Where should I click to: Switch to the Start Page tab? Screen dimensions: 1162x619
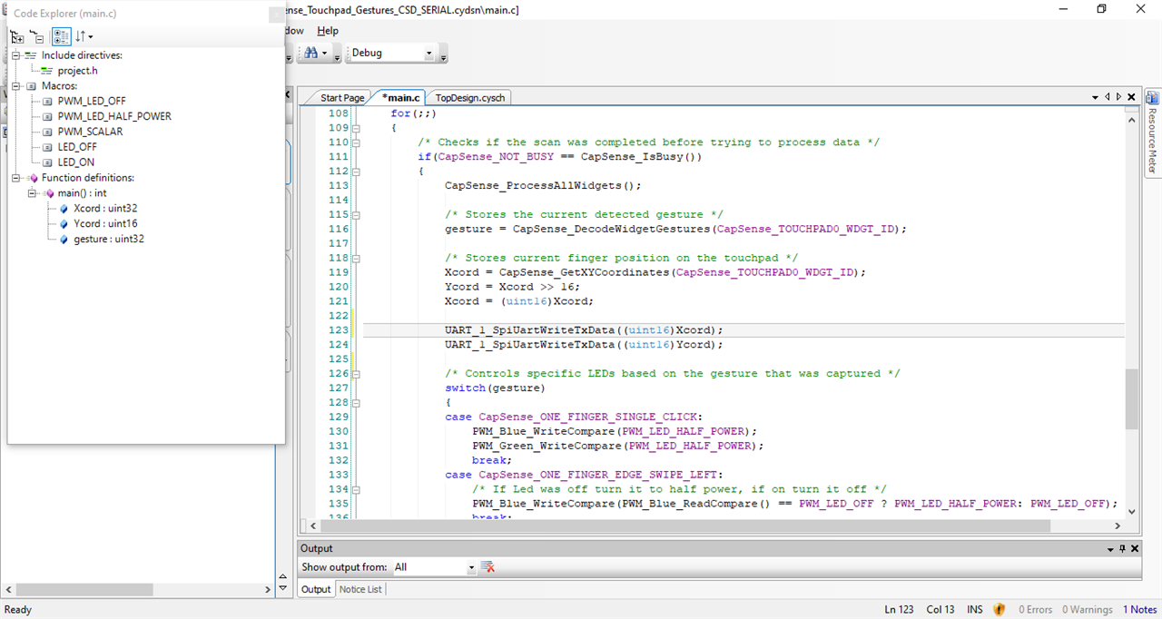pyautogui.click(x=342, y=98)
